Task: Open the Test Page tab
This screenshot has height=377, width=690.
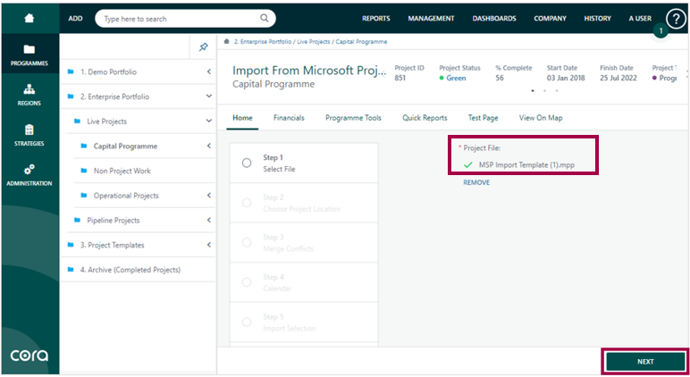Action: click(484, 118)
